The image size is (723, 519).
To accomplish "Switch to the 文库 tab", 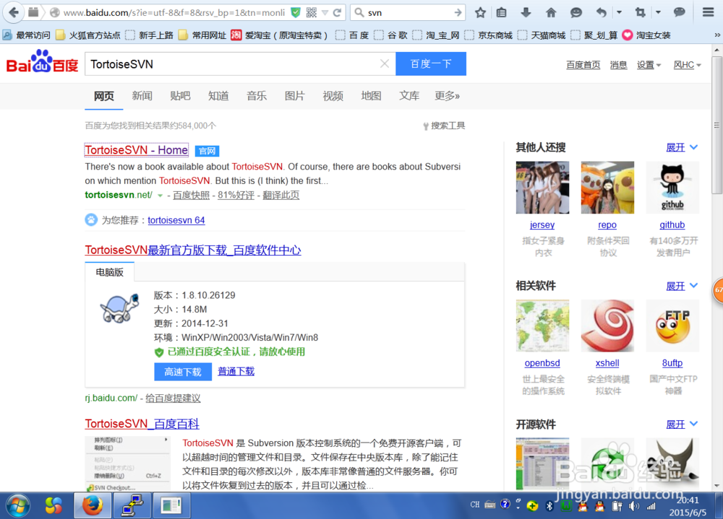I will [409, 96].
